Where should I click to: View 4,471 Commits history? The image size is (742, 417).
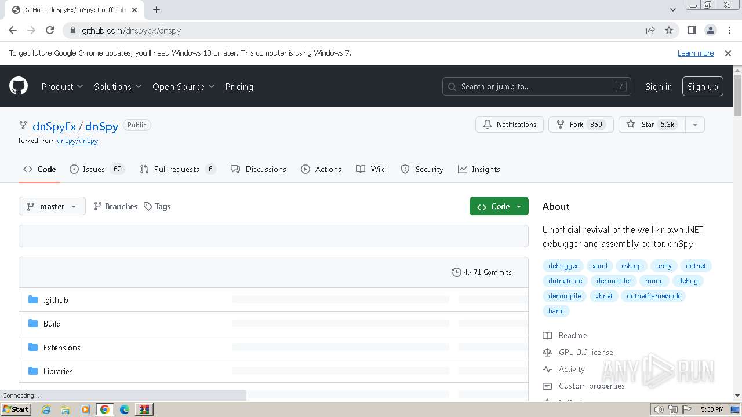[482, 272]
